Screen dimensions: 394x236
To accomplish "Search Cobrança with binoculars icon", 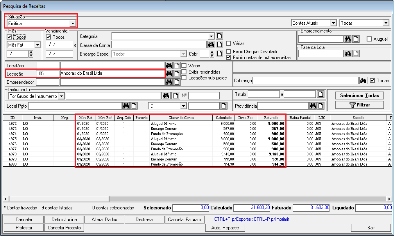I will [364, 81].
